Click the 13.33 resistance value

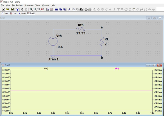[81, 33]
